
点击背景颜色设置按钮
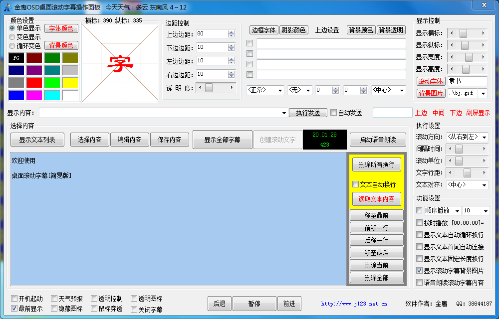click(x=61, y=45)
